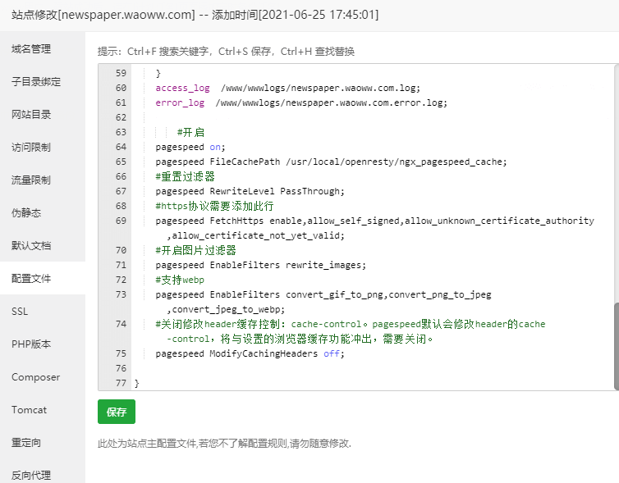
Task: Click the convert_gif_to_png filters line
Action: point(323,294)
